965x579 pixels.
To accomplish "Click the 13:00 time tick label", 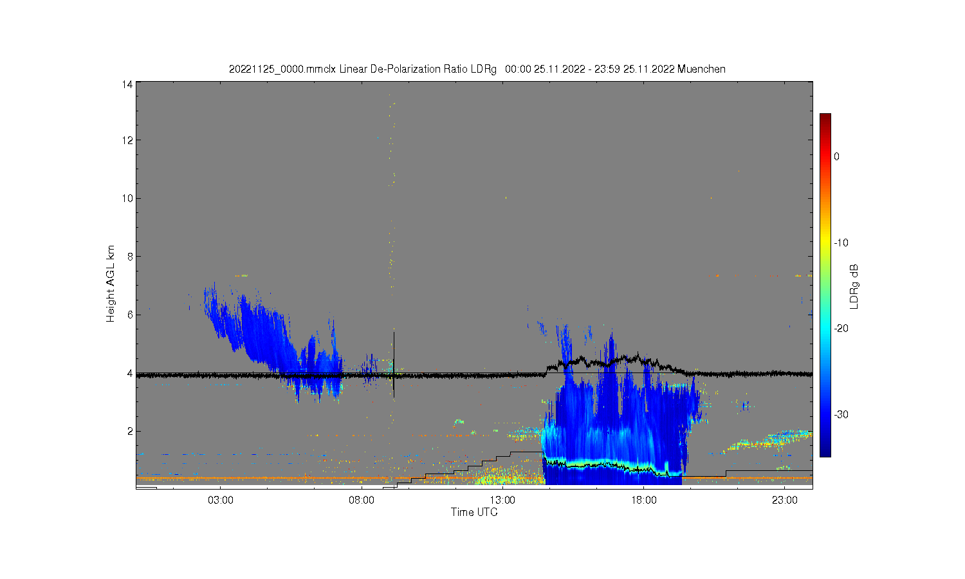I will [x=502, y=500].
